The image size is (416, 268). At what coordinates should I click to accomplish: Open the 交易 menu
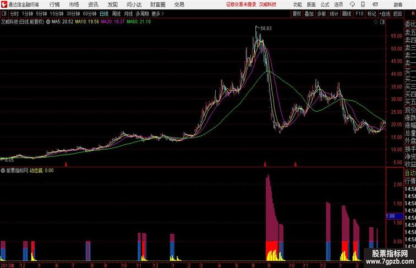click(179, 4)
